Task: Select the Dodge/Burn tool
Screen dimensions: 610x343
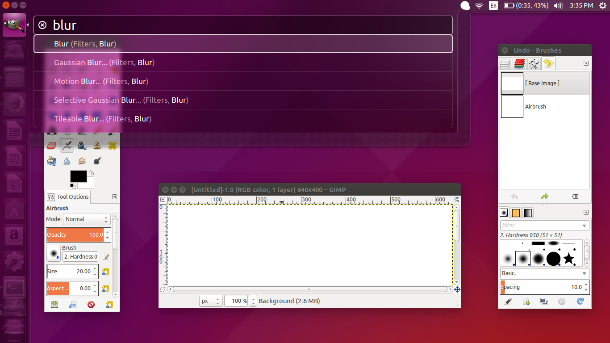Action: [x=97, y=161]
